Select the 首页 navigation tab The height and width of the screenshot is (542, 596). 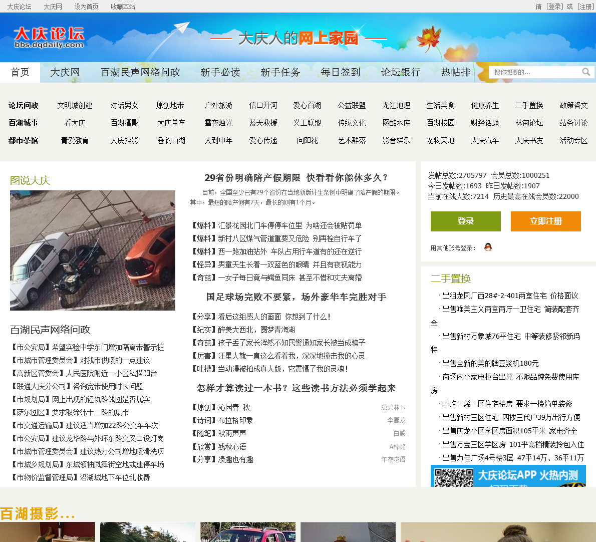pyautogui.click(x=20, y=72)
